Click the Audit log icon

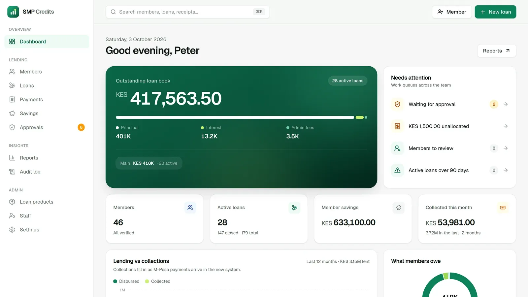(x=12, y=172)
